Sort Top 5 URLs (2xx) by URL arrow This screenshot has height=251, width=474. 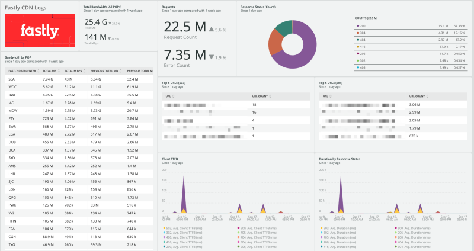click(x=331, y=95)
